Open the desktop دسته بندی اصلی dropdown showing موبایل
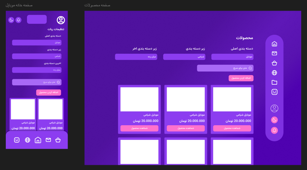 pos(232,57)
